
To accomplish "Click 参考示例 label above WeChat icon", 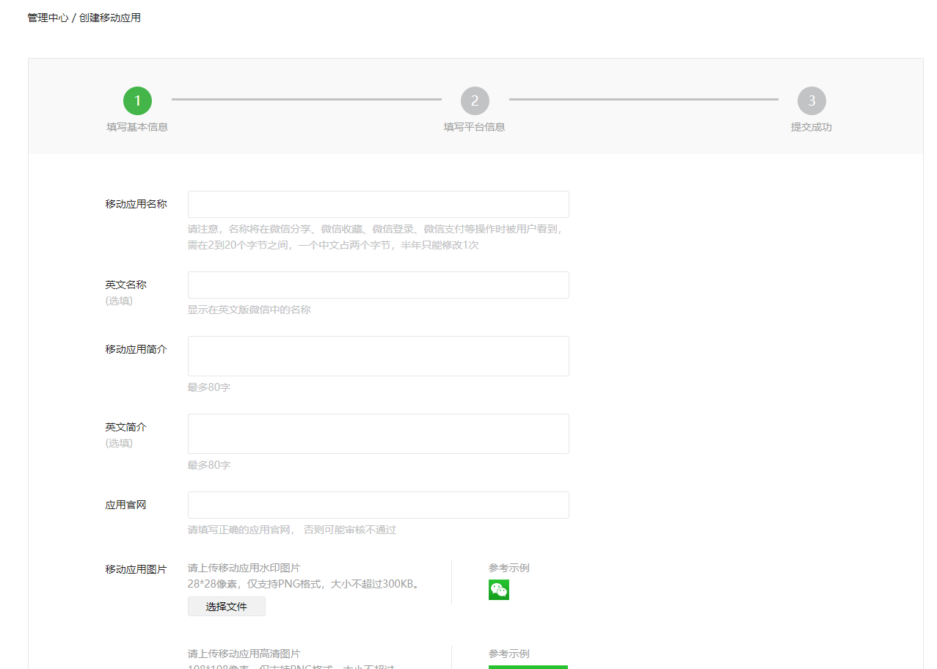I will pos(509,568).
